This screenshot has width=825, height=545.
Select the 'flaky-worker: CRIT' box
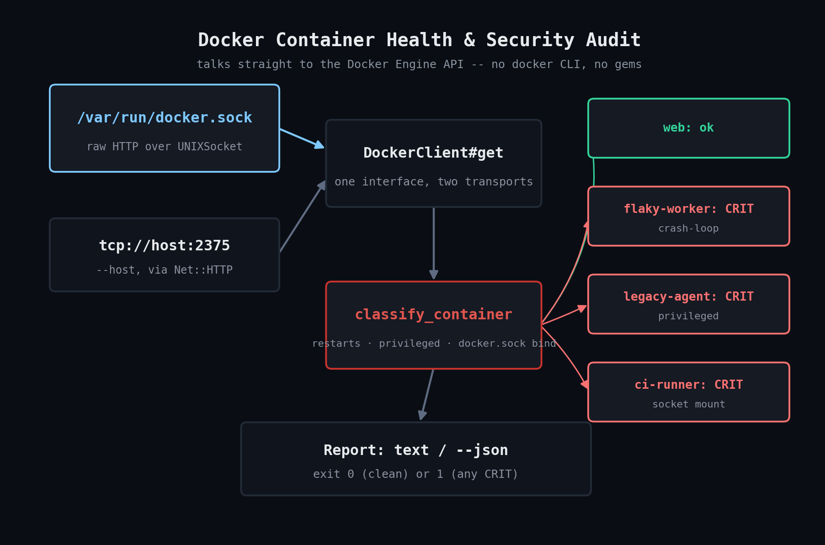(x=689, y=216)
